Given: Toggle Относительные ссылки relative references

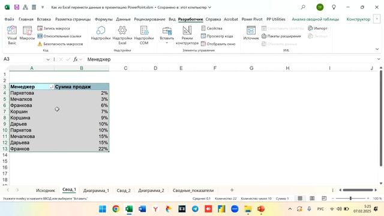Looking at the screenshot, I should (59, 36).
